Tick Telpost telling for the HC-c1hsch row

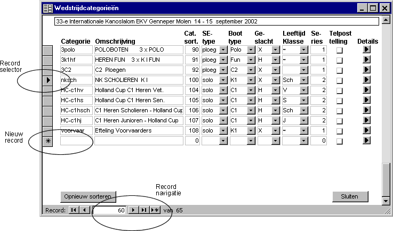[339, 111]
